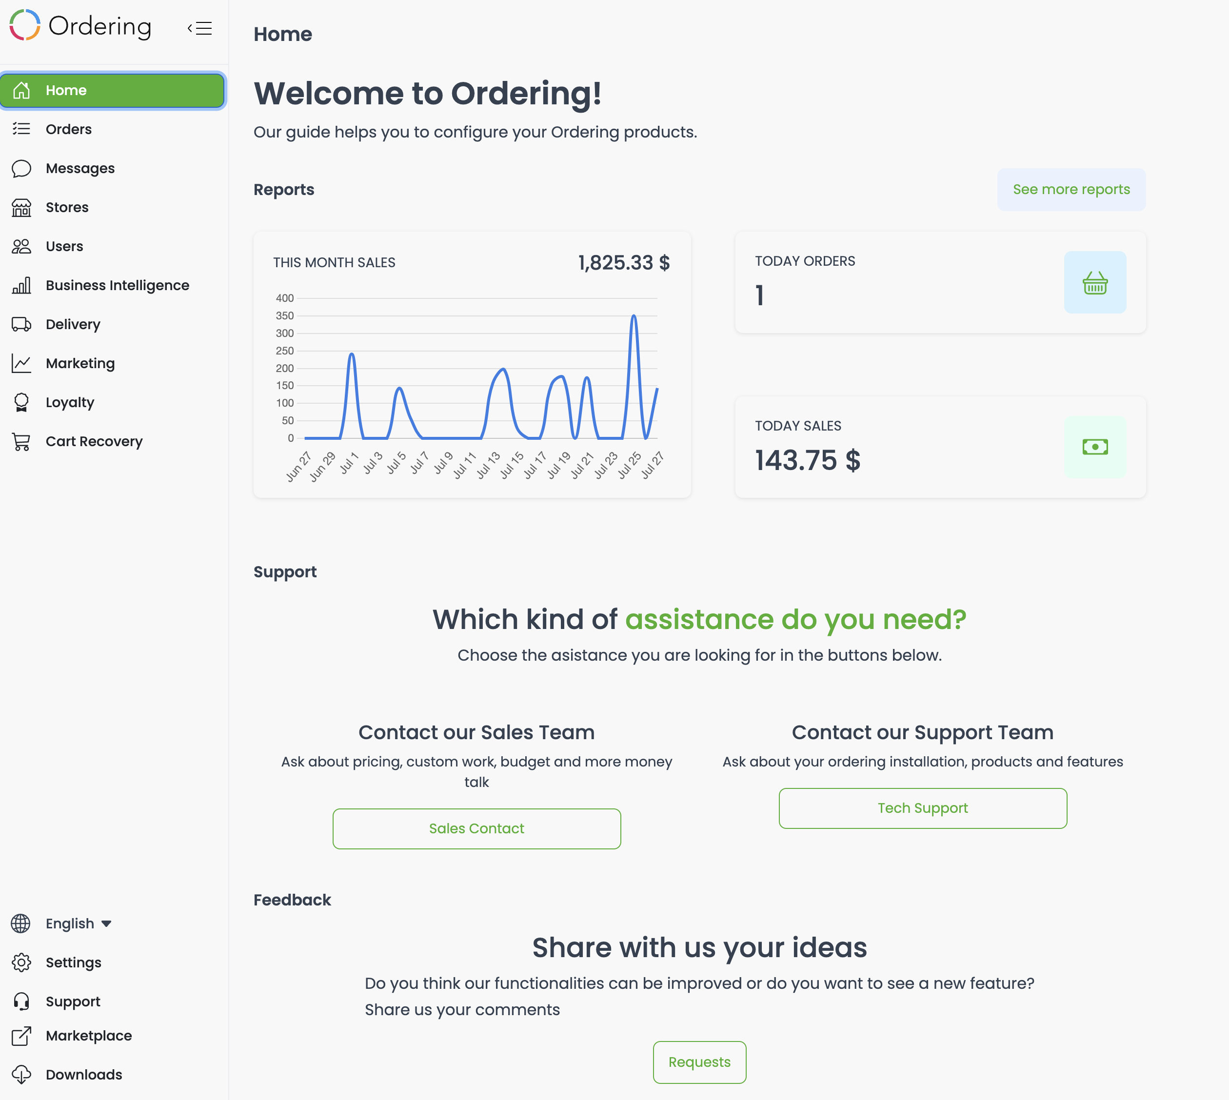The image size is (1229, 1100).
Task: Click the Today Orders card
Action: 940,282
